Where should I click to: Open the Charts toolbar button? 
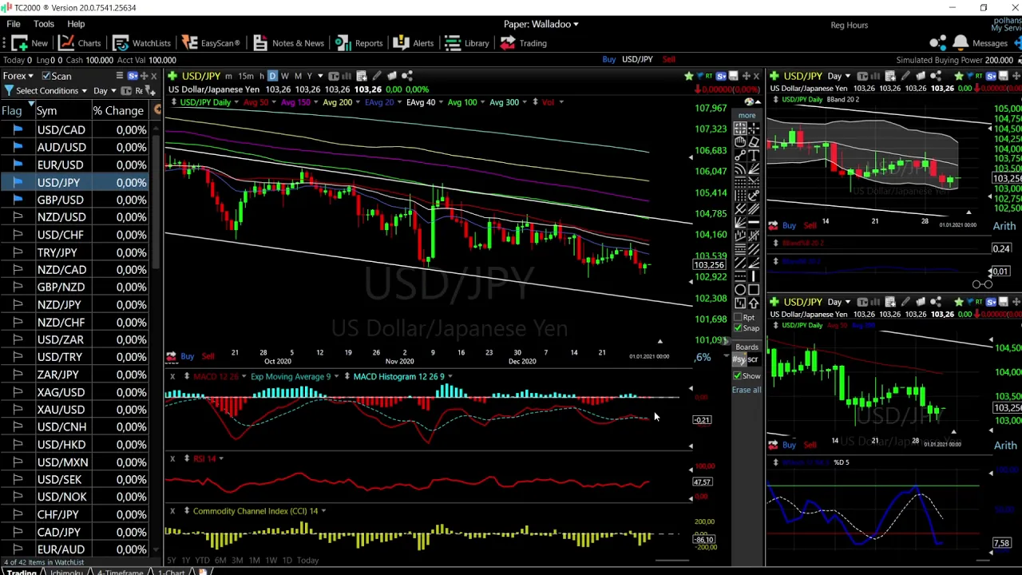(79, 43)
